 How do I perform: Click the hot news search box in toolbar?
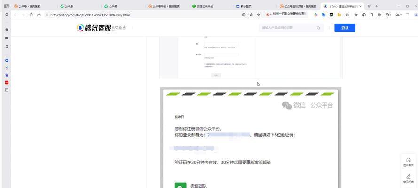tap(286, 15)
